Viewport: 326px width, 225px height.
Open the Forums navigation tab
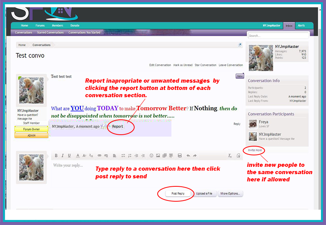pos(40,26)
